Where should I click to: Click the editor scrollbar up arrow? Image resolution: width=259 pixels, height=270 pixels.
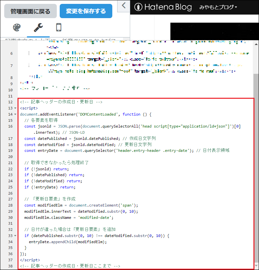256,44
